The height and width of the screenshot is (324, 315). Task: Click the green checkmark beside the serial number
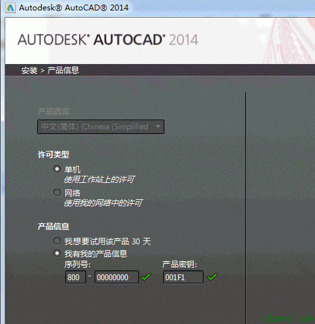pos(146,277)
